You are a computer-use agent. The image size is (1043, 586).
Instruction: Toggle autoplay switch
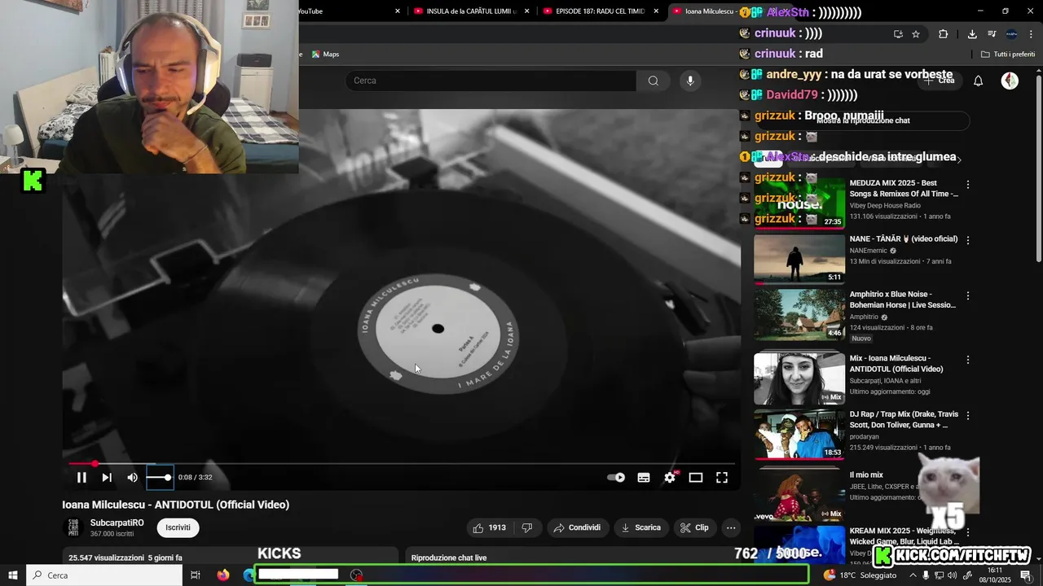click(617, 478)
